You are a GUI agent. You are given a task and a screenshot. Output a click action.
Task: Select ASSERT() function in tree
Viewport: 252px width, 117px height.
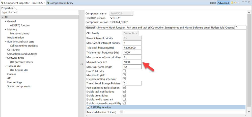coord(20,26)
